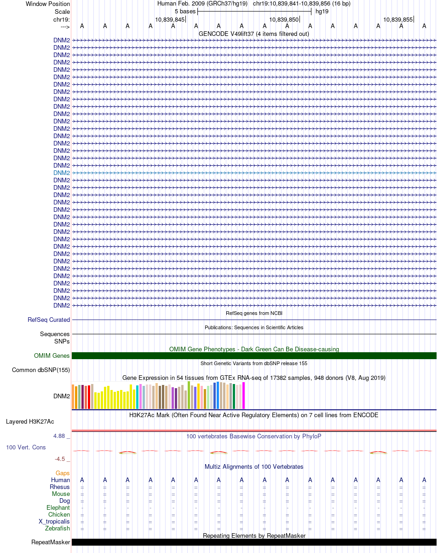Image resolution: width=437 pixels, height=553 pixels.
Task: Click the Mouse alignment row label
Action: point(61,494)
